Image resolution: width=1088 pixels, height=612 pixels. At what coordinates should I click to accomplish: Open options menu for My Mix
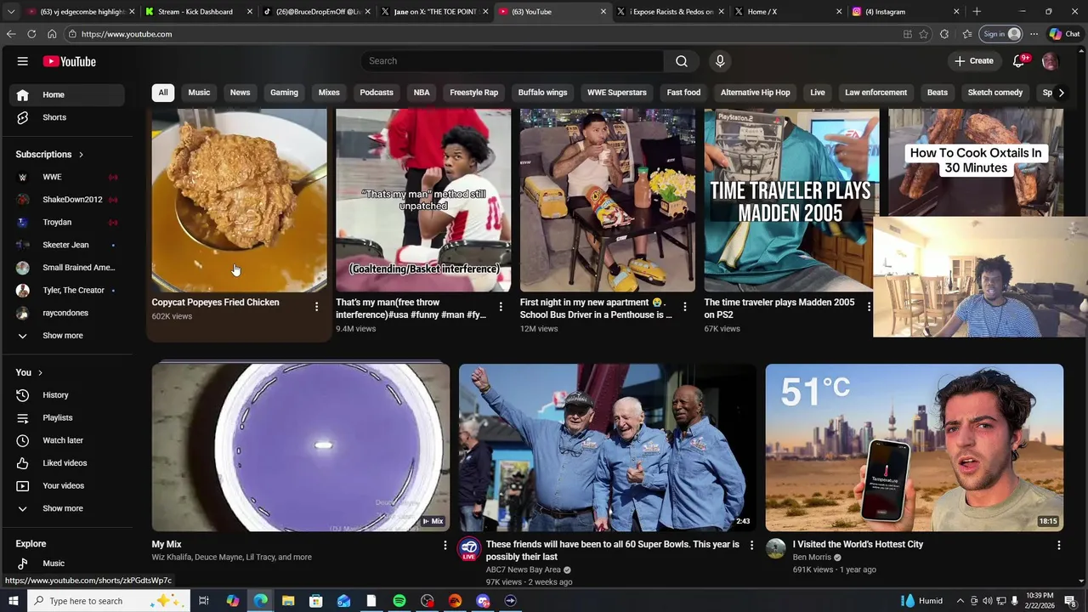tap(445, 545)
